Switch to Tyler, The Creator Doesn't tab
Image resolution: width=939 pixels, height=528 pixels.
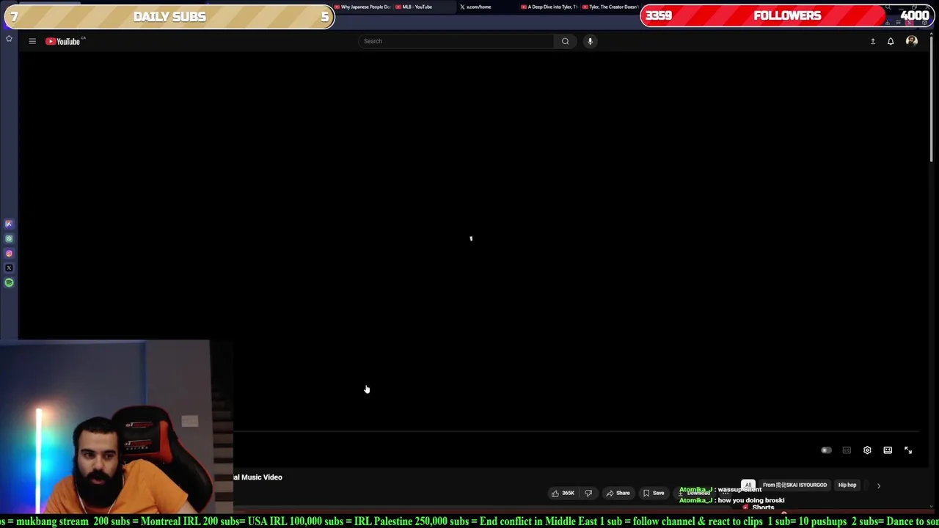[x=610, y=7]
